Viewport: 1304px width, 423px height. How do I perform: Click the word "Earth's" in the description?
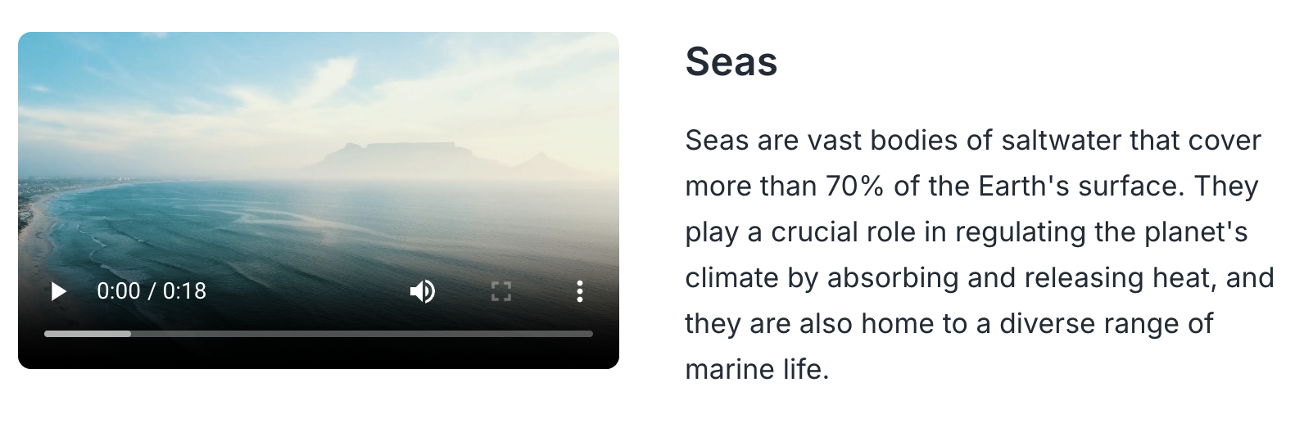pyautogui.click(x=1024, y=187)
